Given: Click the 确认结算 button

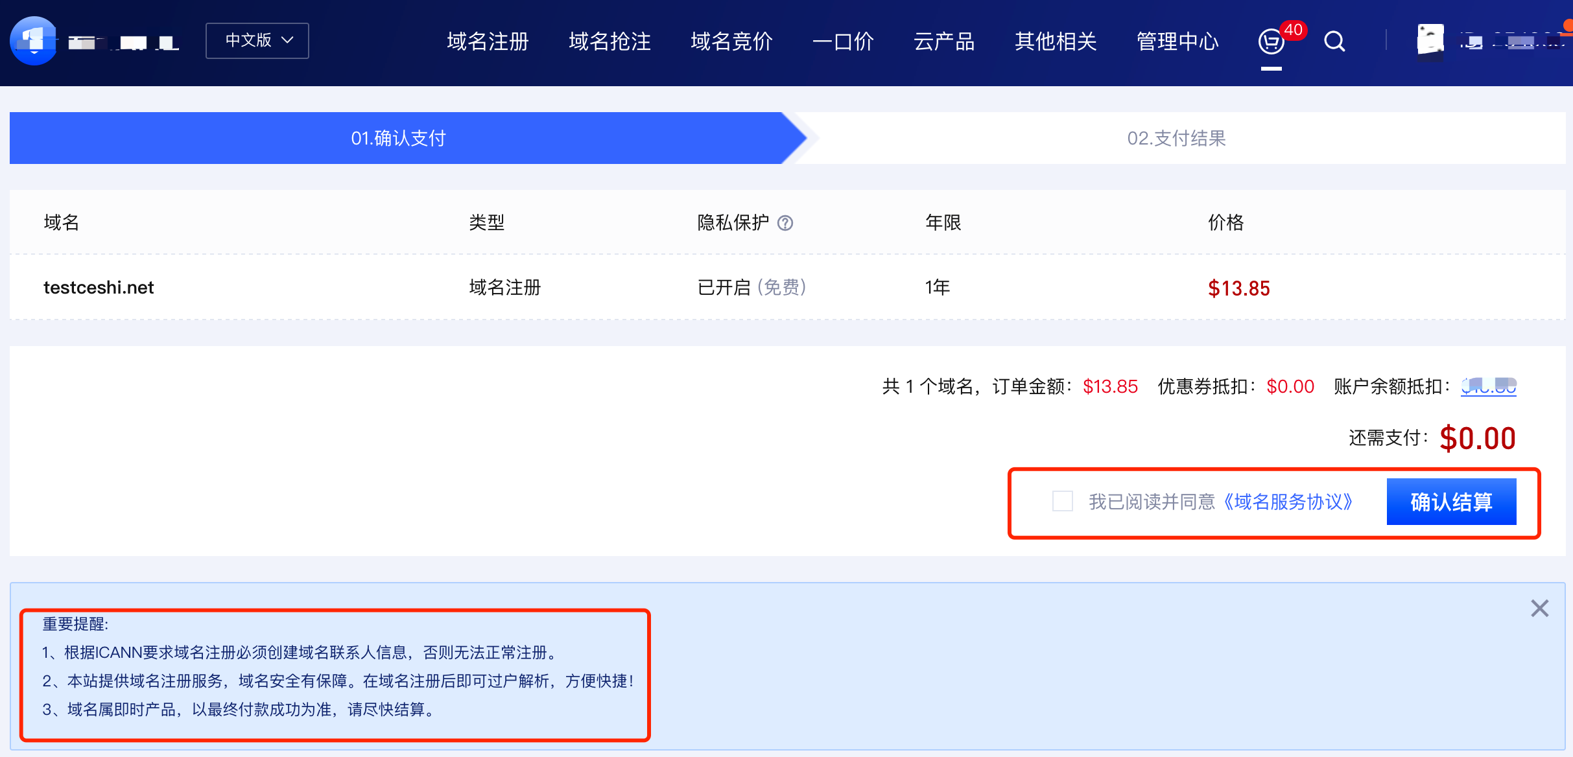Looking at the screenshot, I should coord(1451,502).
